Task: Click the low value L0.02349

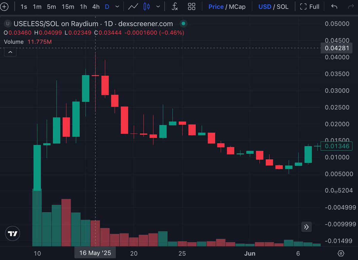Action: pos(78,33)
